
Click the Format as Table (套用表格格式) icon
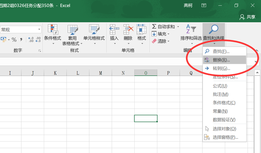pos(72,30)
